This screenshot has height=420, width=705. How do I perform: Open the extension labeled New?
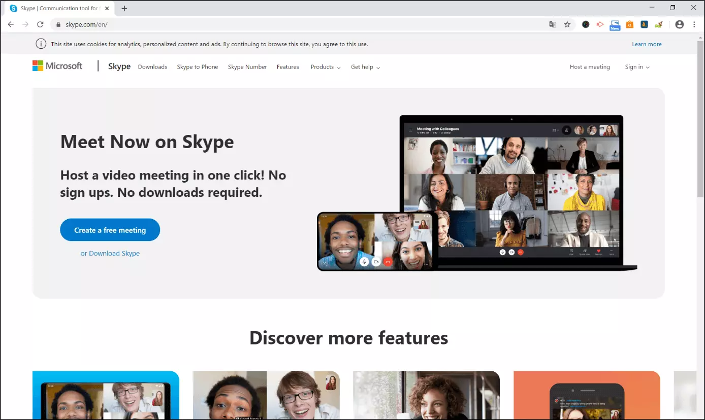point(615,25)
